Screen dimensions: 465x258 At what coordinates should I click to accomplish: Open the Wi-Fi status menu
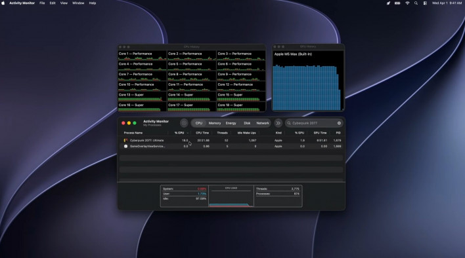(407, 3)
